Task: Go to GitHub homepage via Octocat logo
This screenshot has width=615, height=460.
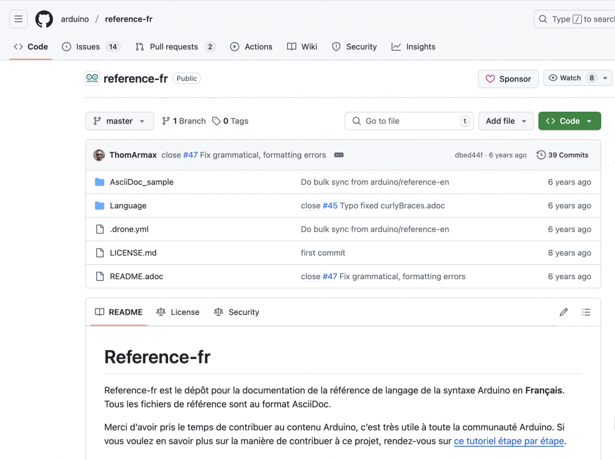Action: [44, 19]
